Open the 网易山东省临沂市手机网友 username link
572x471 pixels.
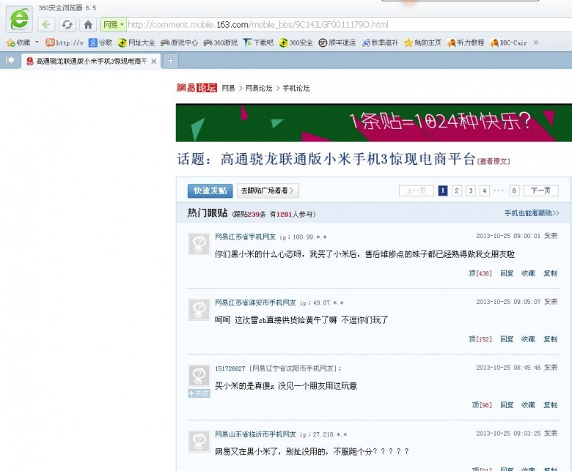[255, 434]
